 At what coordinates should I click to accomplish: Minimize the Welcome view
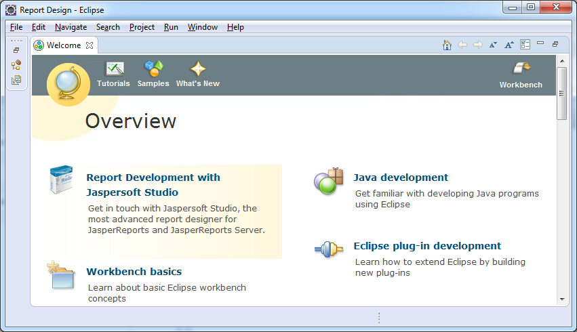click(540, 43)
